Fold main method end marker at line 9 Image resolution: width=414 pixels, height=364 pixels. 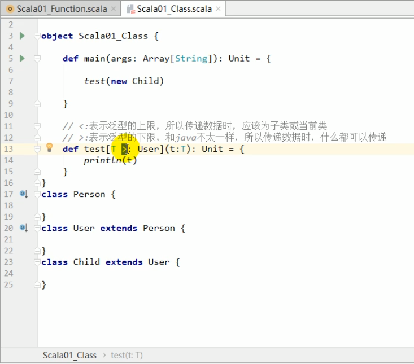click(37, 104)
